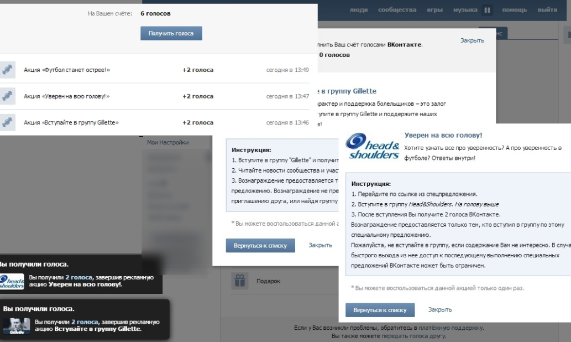This screenshot has height=342, width=571.
Task: Follow the платёжную поддержку link
Action: 451,328
